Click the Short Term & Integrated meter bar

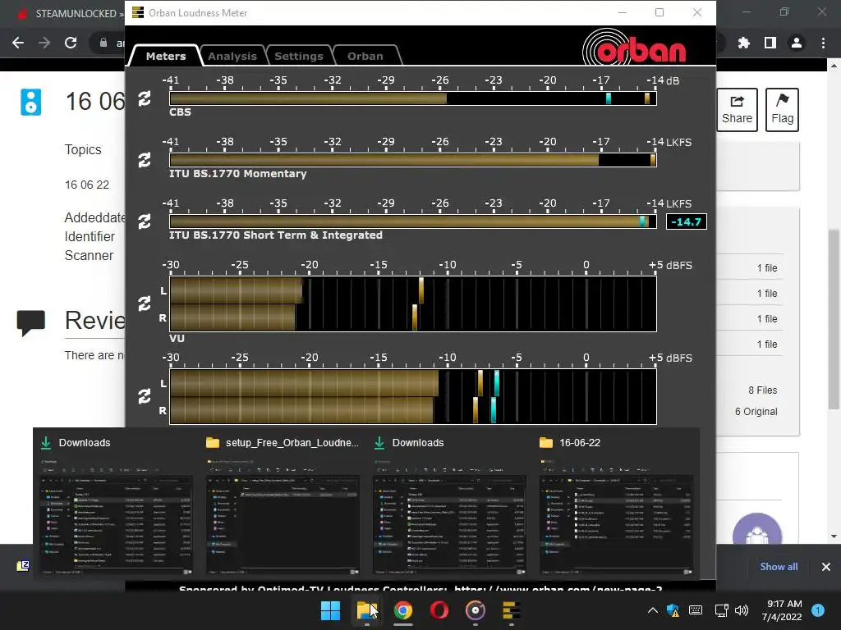[x=413, y=221]
